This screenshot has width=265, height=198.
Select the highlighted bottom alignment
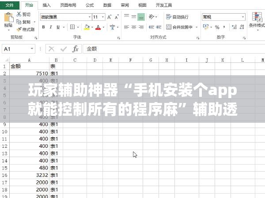(x=141, y=17)
